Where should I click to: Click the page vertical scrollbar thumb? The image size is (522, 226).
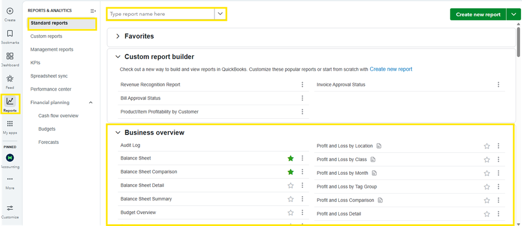point(519,42)
